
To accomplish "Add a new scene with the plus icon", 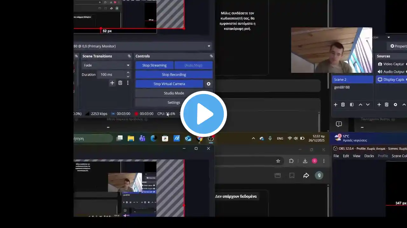I will [x=335, y=105].
